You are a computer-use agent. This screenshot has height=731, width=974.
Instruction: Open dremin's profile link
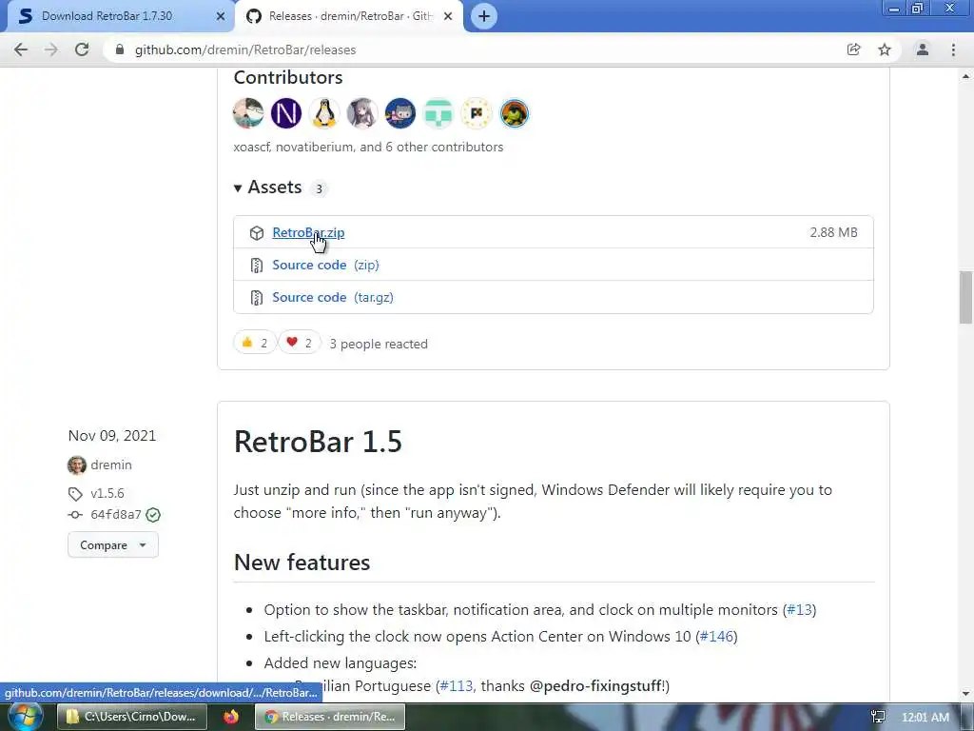point(111,464)
